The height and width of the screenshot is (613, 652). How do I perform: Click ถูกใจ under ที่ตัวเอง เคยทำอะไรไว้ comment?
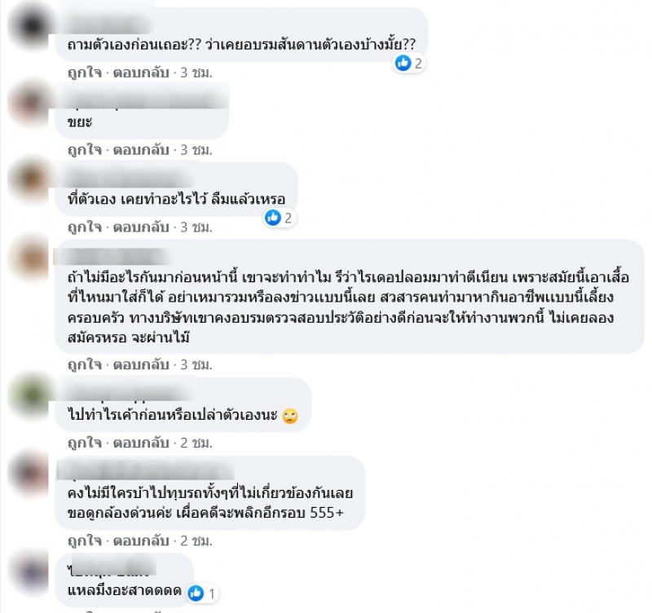[x=85, y=227]
